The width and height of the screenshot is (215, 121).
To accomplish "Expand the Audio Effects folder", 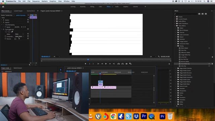I will pos(175,21).
